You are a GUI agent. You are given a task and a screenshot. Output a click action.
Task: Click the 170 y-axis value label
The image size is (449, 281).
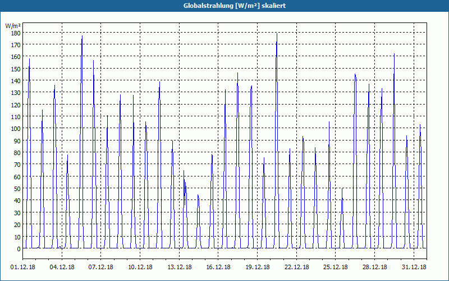coord(16,45)
